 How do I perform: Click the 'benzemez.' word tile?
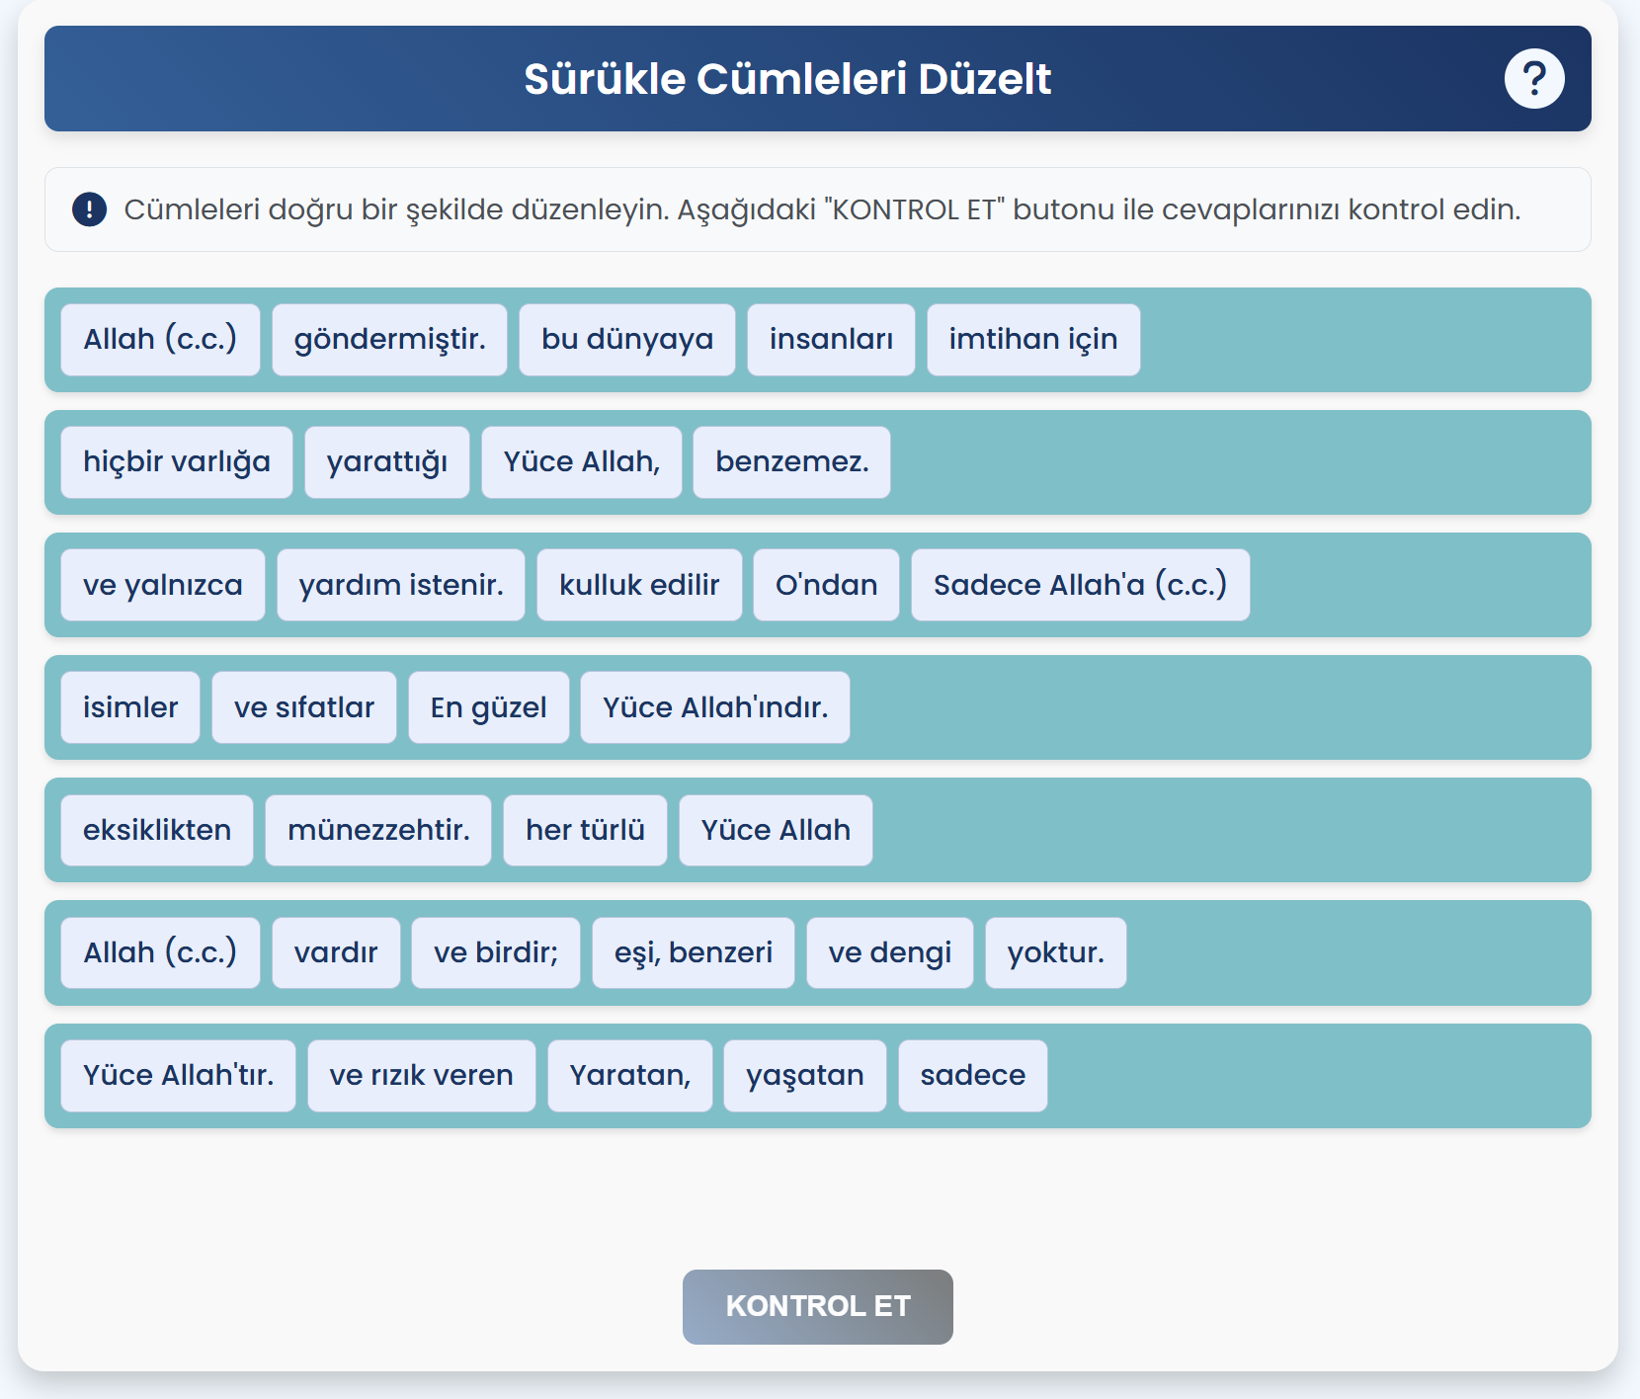(x=791, y=462)
